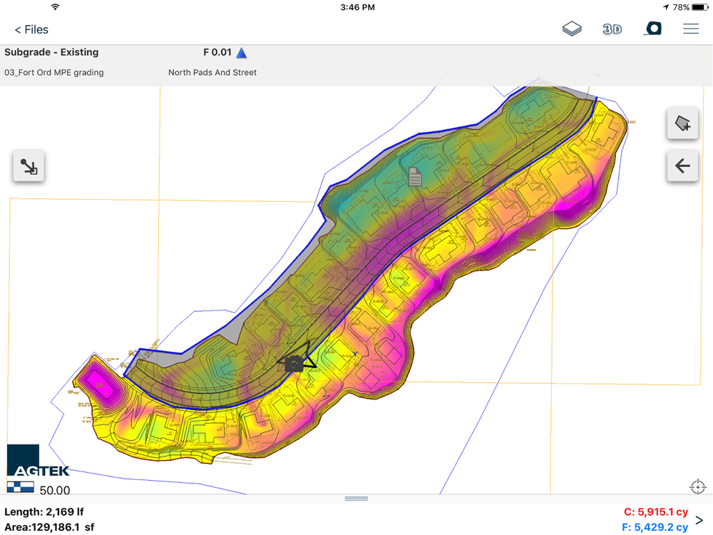Tap the cut volume C: 5,915.1 cy

click(x=656, y=512)
